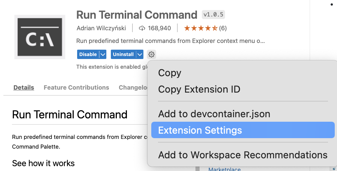Switch to the Details tab
Image resolution: width=337 pixels, height=171 pixels.
pos(24,87)
